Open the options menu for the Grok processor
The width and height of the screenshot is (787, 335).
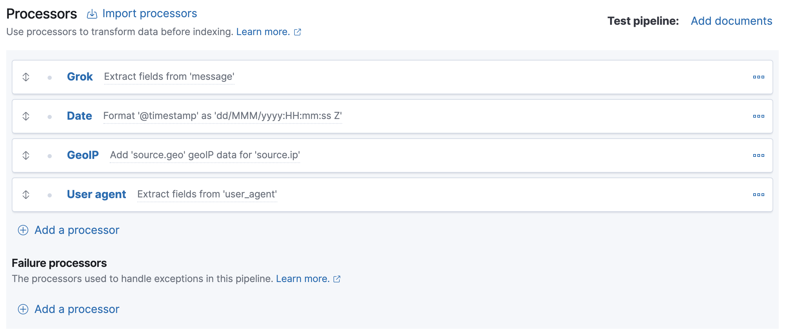(x=758, y=77)
